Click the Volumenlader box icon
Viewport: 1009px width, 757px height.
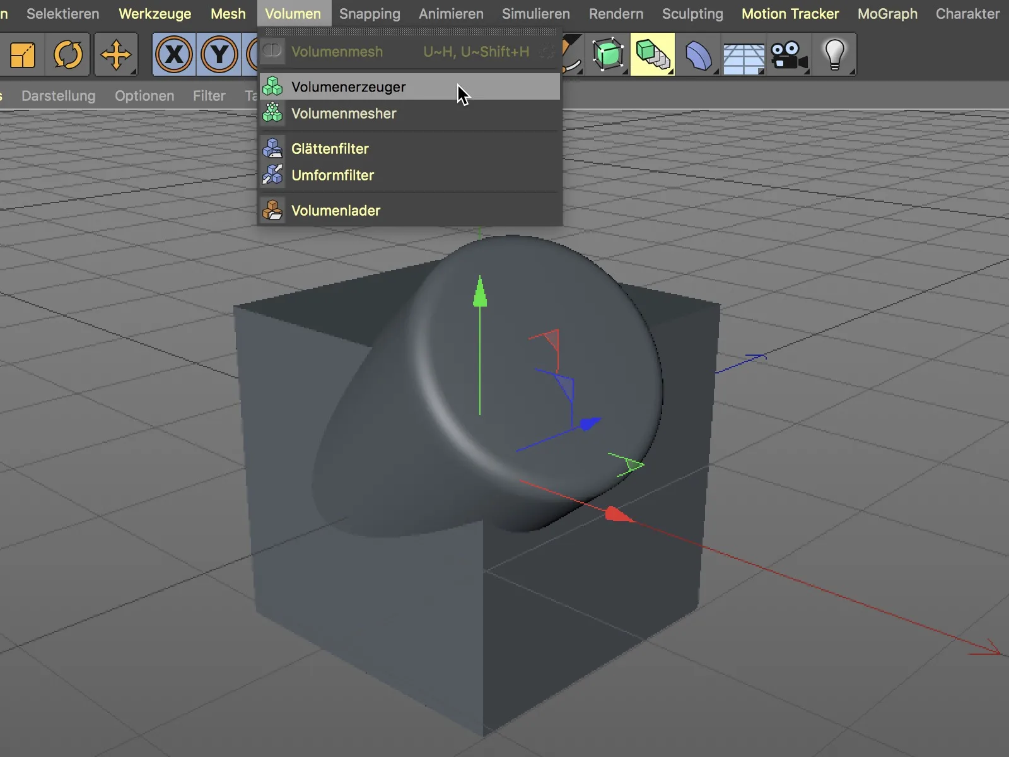click(272, 210)
